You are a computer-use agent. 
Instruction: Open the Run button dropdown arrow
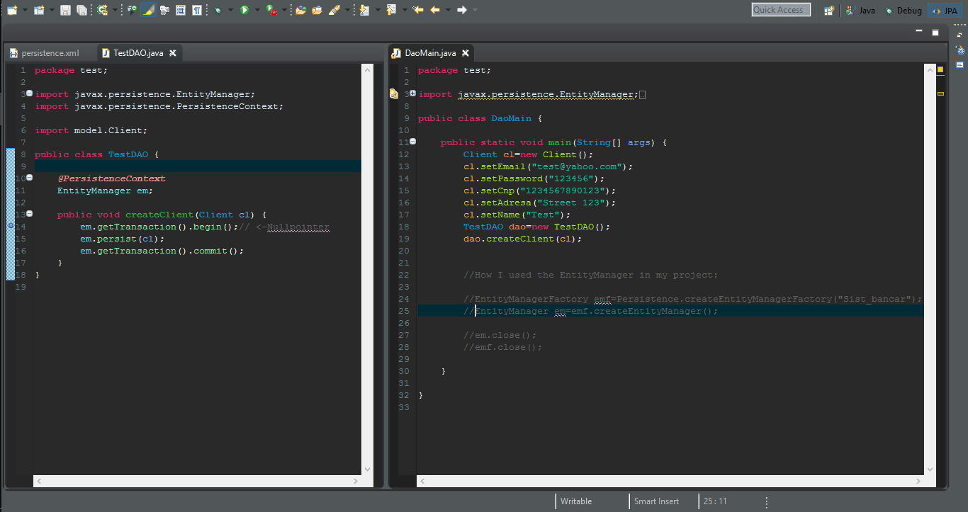pos(257,10)
